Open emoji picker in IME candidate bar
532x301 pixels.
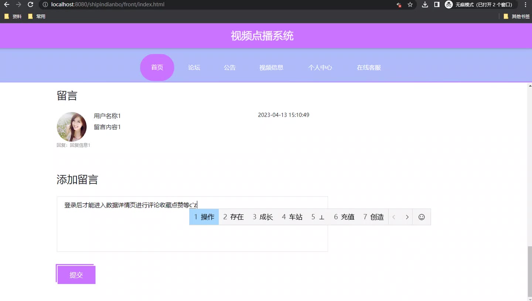422,217
